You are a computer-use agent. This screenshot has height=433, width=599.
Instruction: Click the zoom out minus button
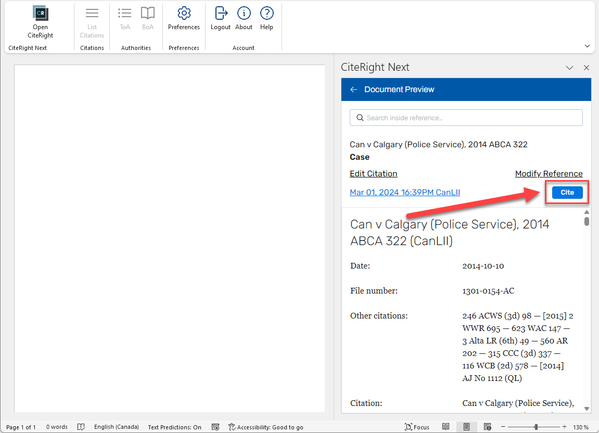pos(503,427)
